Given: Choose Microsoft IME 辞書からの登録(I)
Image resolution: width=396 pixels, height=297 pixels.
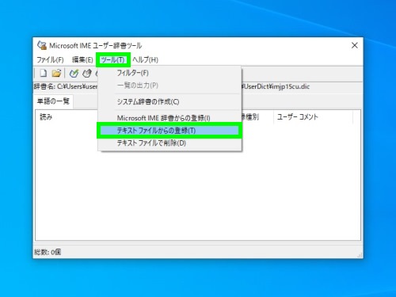Looking at the screenshot, I should tap(169, 118).
